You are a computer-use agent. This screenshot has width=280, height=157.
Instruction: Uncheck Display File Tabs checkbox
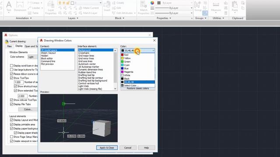tap(12, 104)
